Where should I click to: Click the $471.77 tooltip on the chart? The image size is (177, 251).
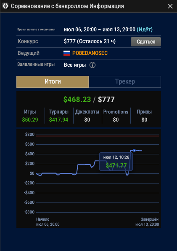click(x=116, y=162)
